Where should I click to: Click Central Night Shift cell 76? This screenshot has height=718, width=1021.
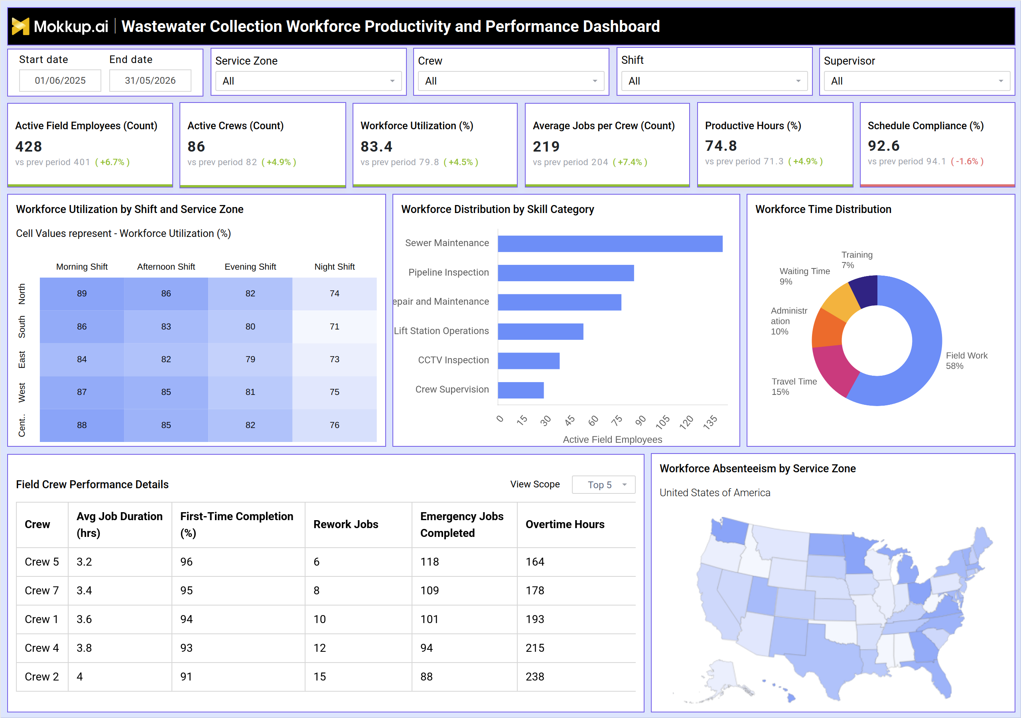pyautogui.click(x=334, y=425)
